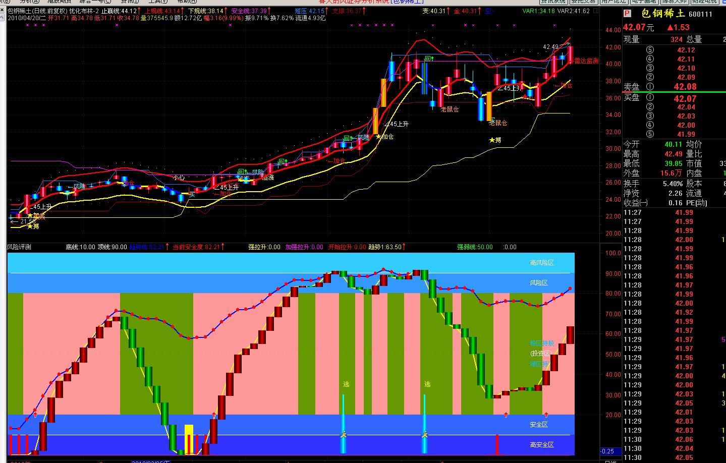Image resolution: width=726 pixels, height=463 pixels.
Task: Click the 换手 value 5.40%
Action: click(x=673, y=184)
